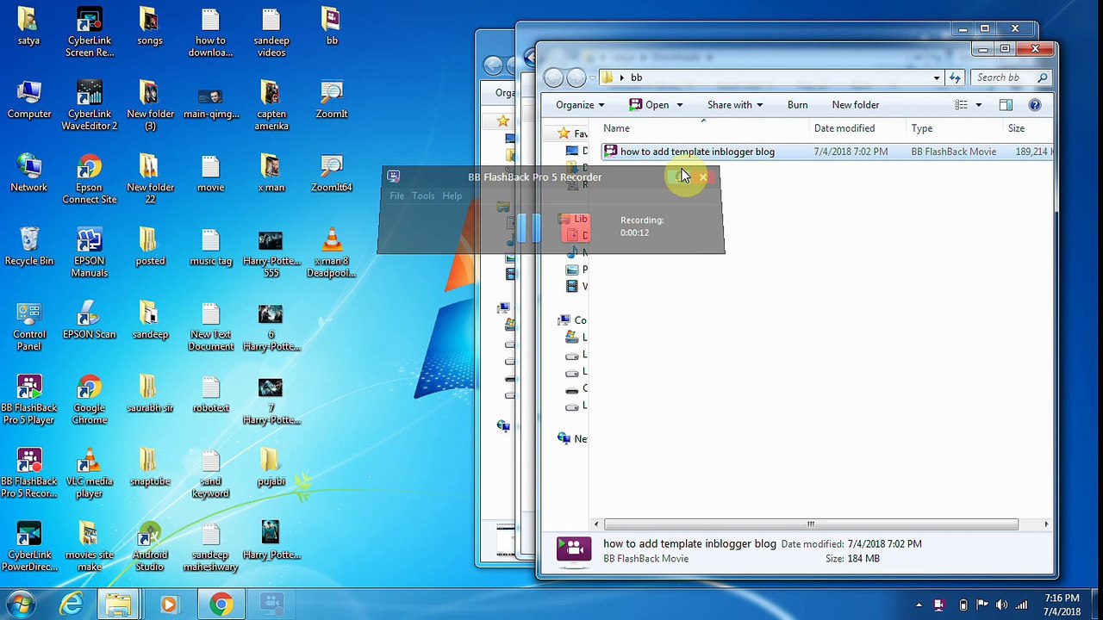Image resolution: width=1103 pixels, height=620 pixels.
Task: Stop recording with the red button in BB FlashBack Recorder
Action: 575,227
